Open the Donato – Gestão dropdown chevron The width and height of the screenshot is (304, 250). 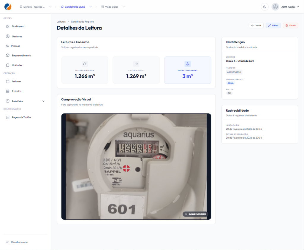point(50,7)
